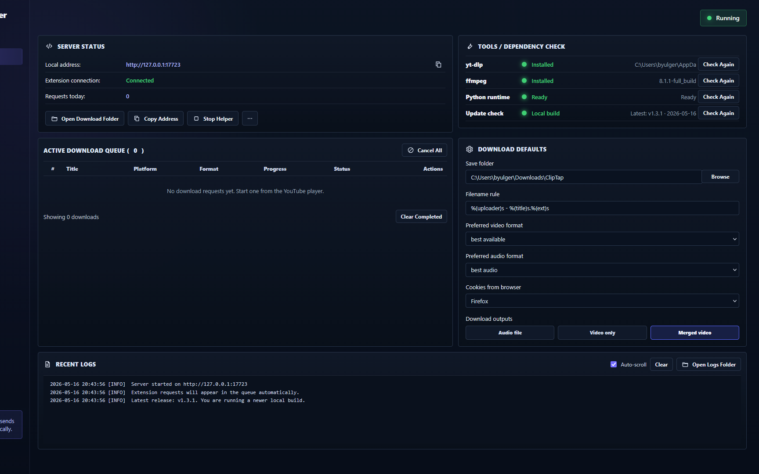The width and height of the screenshot is (759, 474).
Task: Click the 'Extension requests will appear' log line
Action: click(x=174, y=392)
